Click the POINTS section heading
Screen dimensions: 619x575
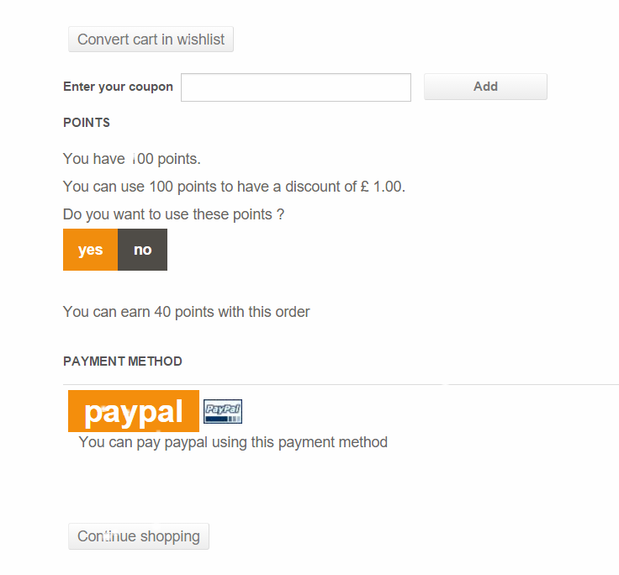click(x=87, y=123)
